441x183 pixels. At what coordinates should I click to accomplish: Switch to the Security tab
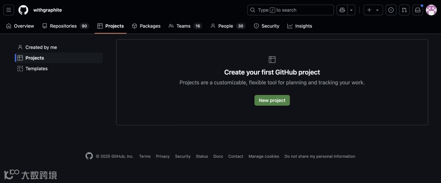coord(267,26)
